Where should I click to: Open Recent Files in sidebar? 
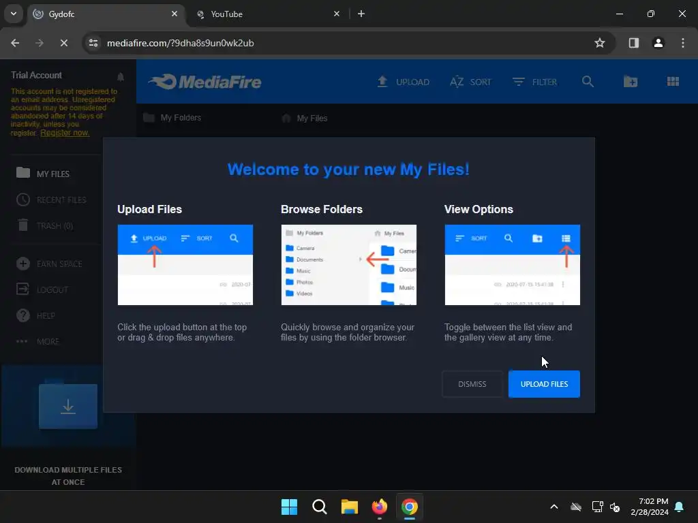tap(51, 200)
